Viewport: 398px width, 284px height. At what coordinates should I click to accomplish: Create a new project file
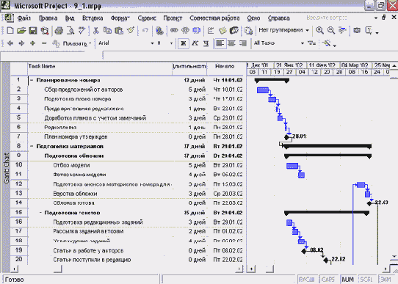tap(10, 31)
